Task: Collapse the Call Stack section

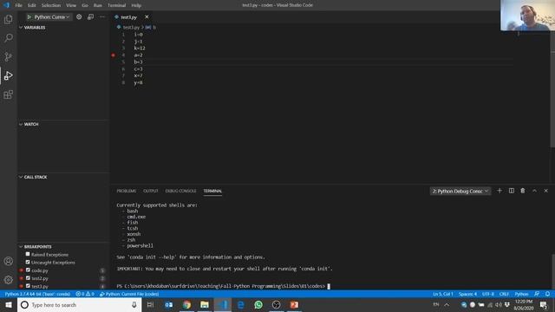Action: 35,177
